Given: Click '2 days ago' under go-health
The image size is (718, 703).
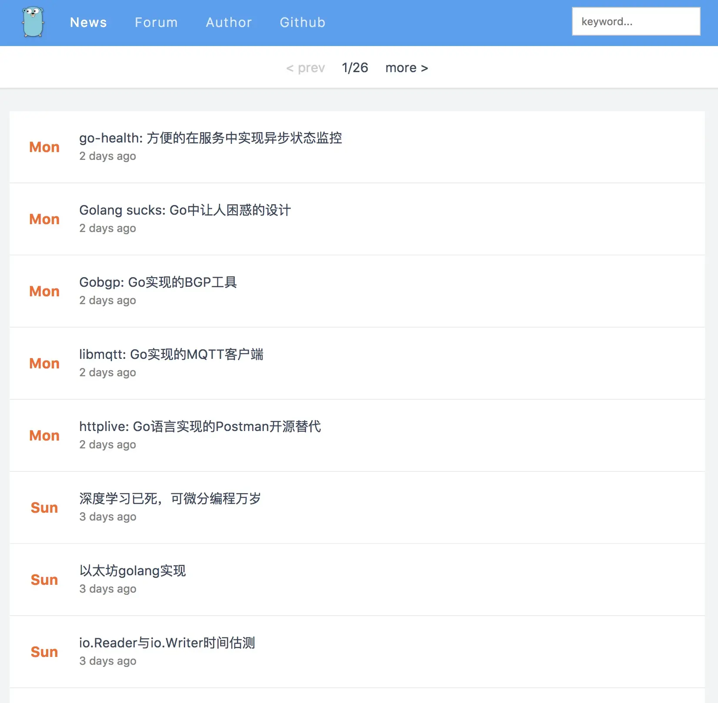Looking at the screenshot, I should point(108,156).
